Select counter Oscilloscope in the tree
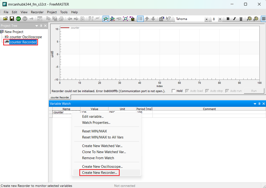 tap(26, 37)
